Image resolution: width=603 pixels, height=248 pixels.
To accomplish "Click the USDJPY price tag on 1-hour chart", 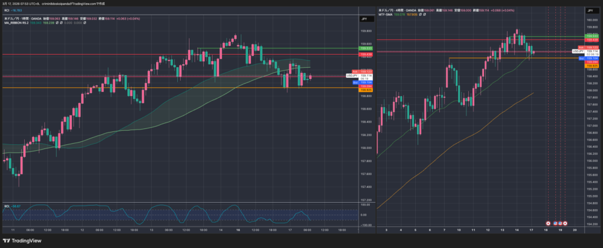I will coord(352,75).
